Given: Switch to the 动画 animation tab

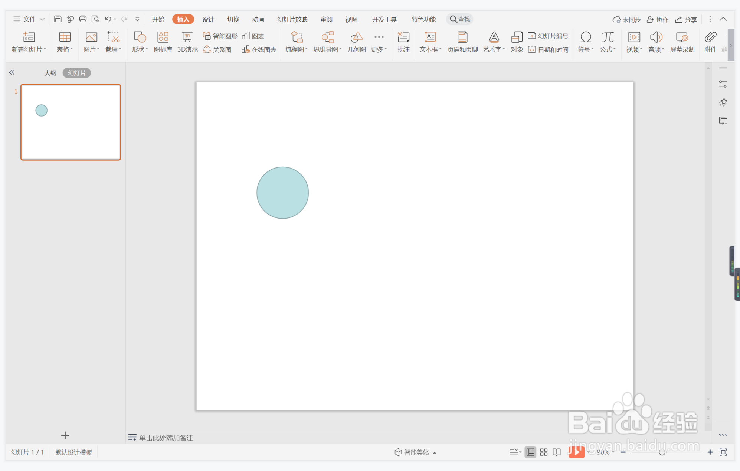Looking at the screenshot, I should [258, 19].
